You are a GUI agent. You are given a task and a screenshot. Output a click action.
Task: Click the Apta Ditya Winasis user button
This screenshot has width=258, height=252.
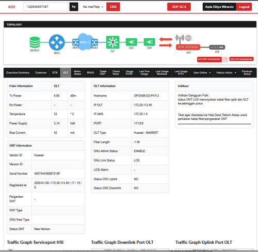pyautogui.click(x=219, y=7)
